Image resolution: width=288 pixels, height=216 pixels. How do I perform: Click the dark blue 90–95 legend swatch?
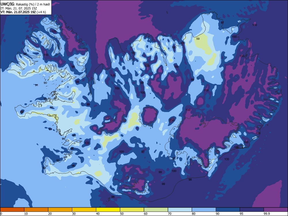(x=228, y=210)
